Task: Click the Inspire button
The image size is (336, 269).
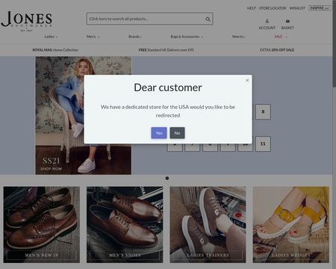Action: (320, 8)
